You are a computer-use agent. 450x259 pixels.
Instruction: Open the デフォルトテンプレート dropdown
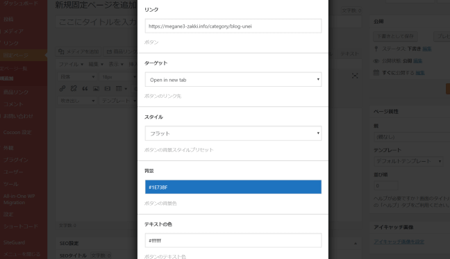click(x=408, y=161)
